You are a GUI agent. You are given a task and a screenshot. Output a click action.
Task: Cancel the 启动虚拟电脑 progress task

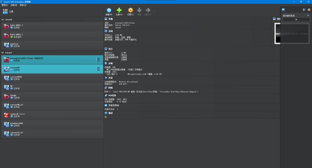click(308, 15)
